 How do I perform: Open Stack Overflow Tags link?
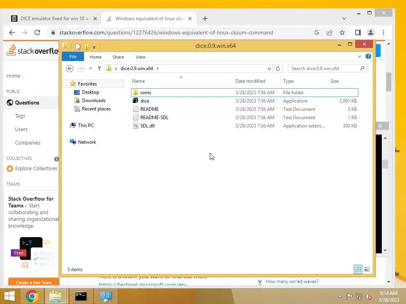(20, 116)
